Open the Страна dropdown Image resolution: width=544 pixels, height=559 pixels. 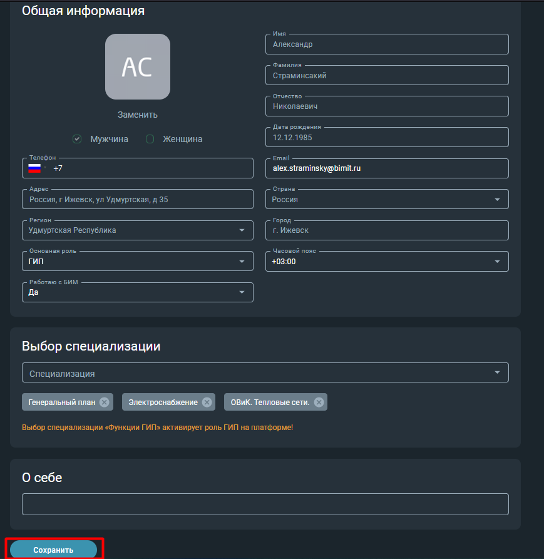(387, 199)
